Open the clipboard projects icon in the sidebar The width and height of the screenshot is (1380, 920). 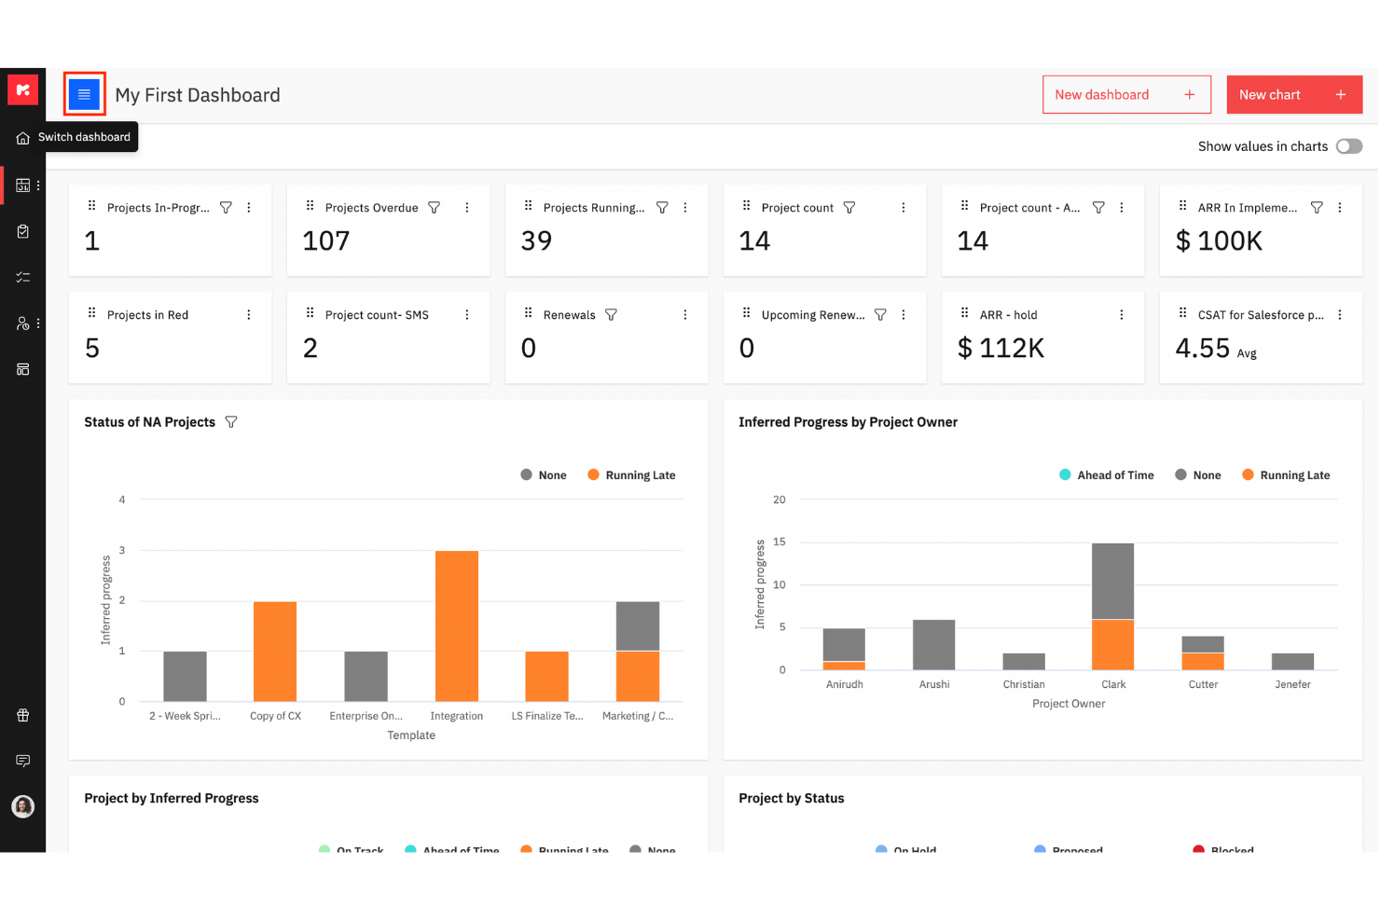(x=23, y=231)
